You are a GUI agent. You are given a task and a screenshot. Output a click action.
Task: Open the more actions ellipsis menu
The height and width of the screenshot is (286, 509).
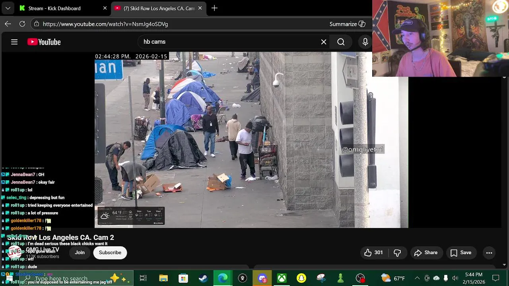coord(489,253)
